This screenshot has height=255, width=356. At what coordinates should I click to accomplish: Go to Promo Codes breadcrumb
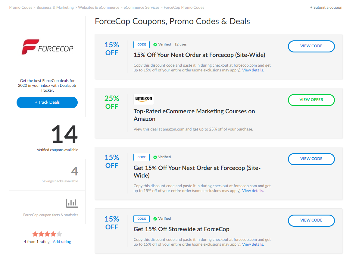[x=20, y=8]
